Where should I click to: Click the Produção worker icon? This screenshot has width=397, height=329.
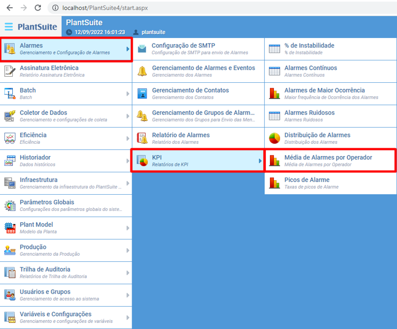[x=10, y=250]
